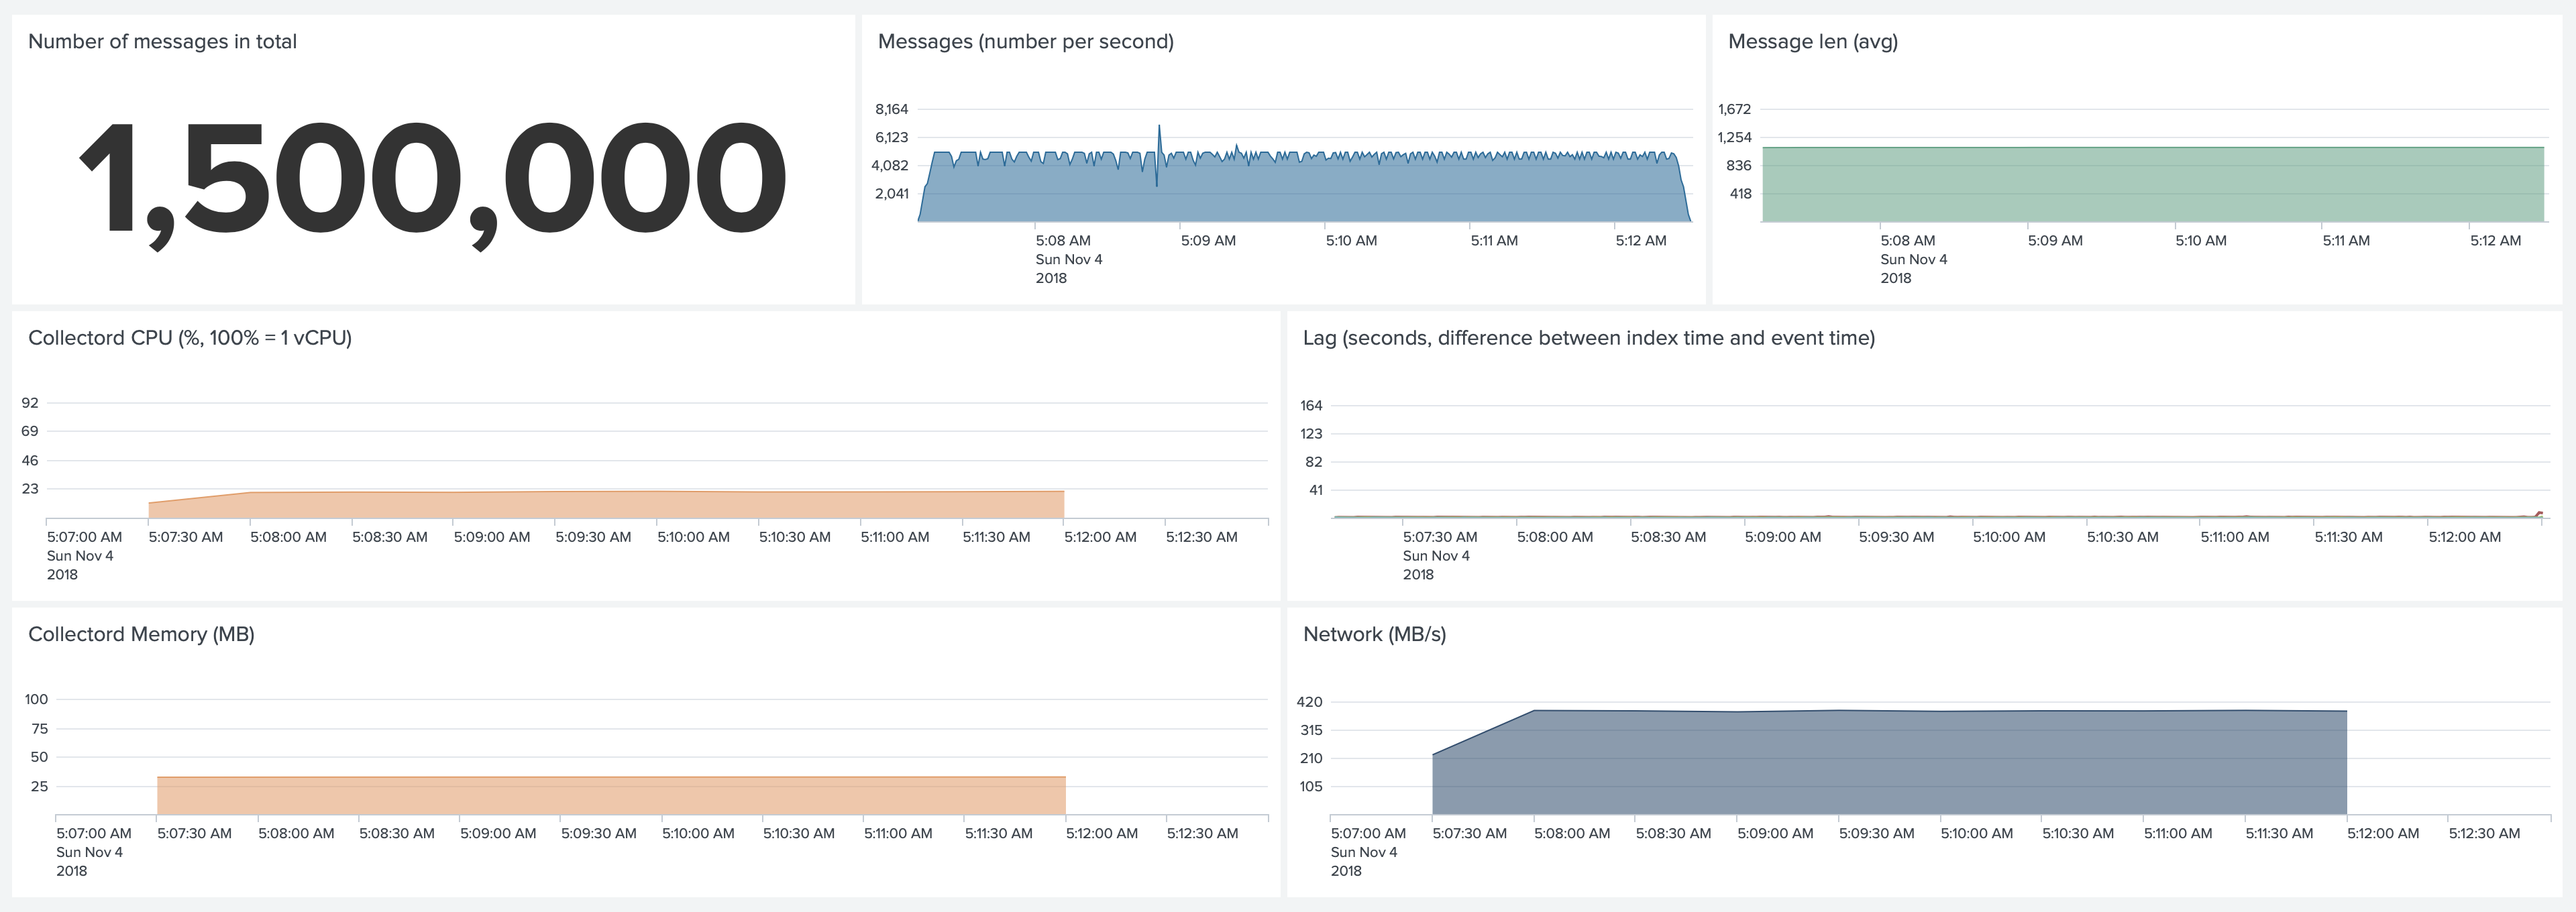
Task: Click the Lag panel title
Action: (1588, 338)
